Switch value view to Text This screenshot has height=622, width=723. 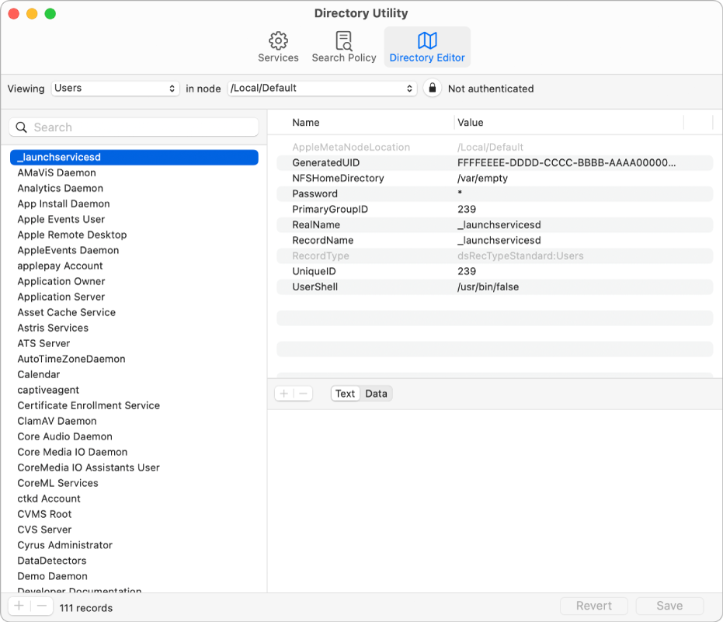(345, 394)
